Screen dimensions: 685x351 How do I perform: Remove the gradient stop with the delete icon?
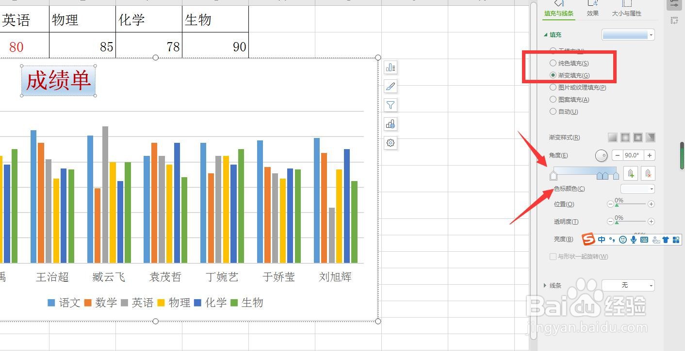pos(648,173)
